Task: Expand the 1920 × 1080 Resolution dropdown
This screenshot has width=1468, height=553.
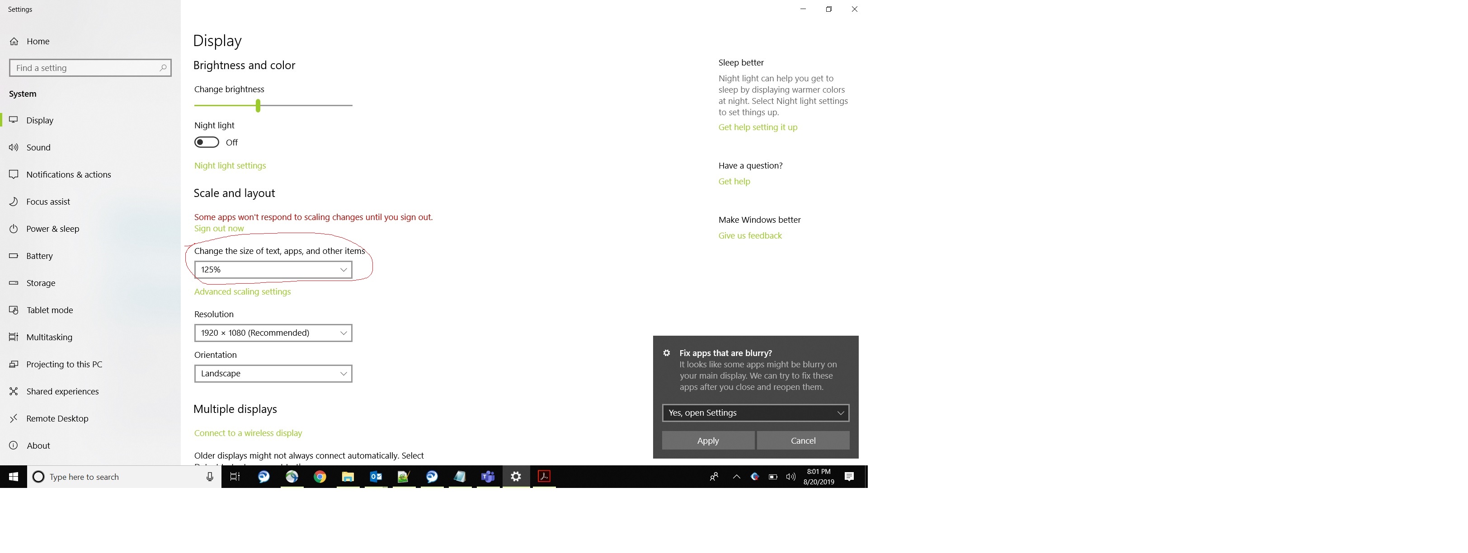Action: click(273, 333)
